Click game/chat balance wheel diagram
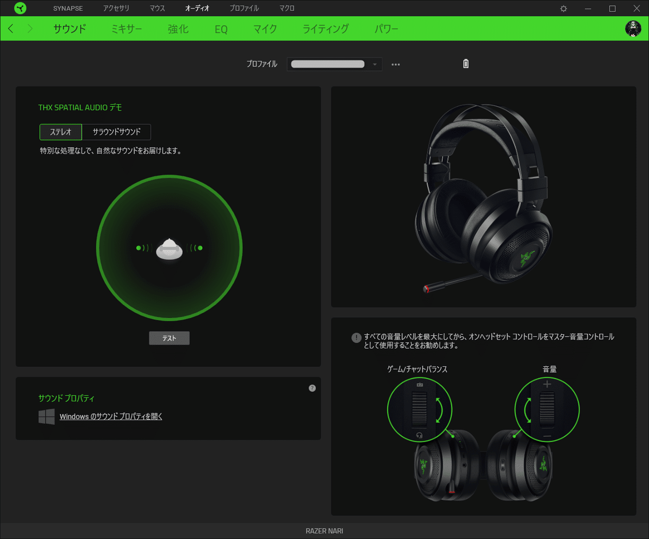The image size is (649, 539). 420,410
